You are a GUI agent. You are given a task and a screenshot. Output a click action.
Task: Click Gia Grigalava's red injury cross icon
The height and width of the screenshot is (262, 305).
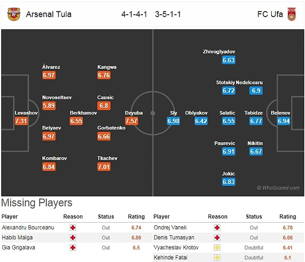[73, 247]
